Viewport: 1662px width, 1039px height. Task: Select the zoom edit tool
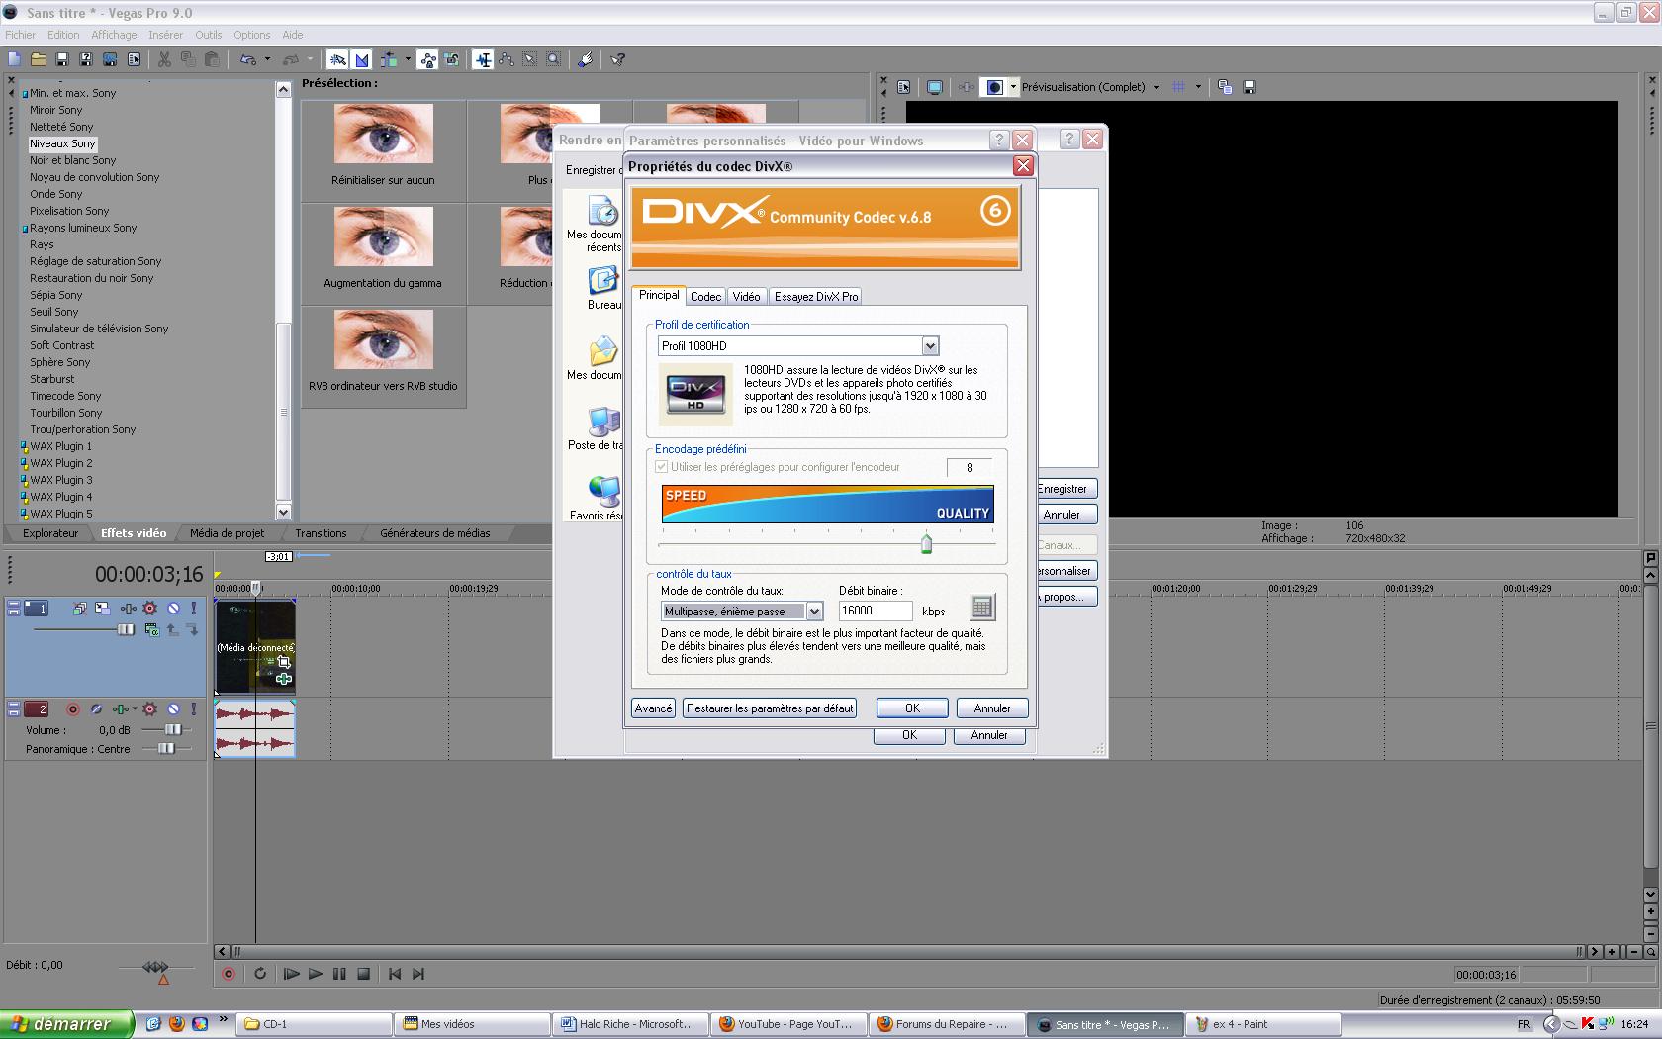tap(554, 59)
